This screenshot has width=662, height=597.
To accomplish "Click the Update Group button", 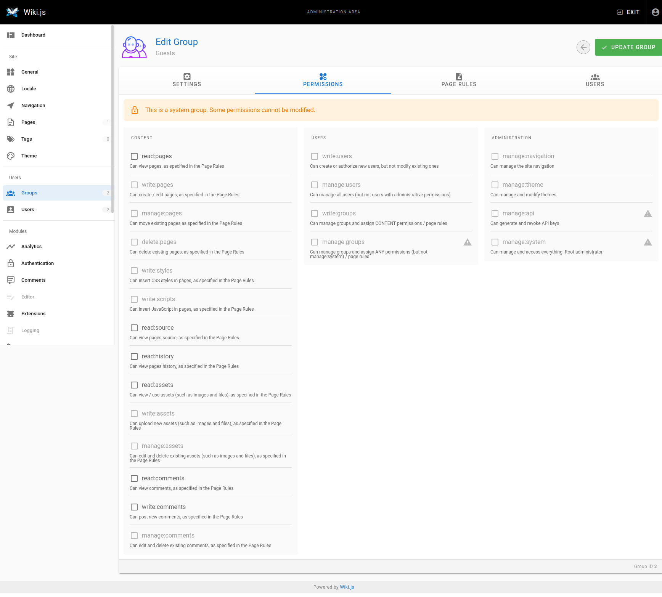I will [628, 47].
